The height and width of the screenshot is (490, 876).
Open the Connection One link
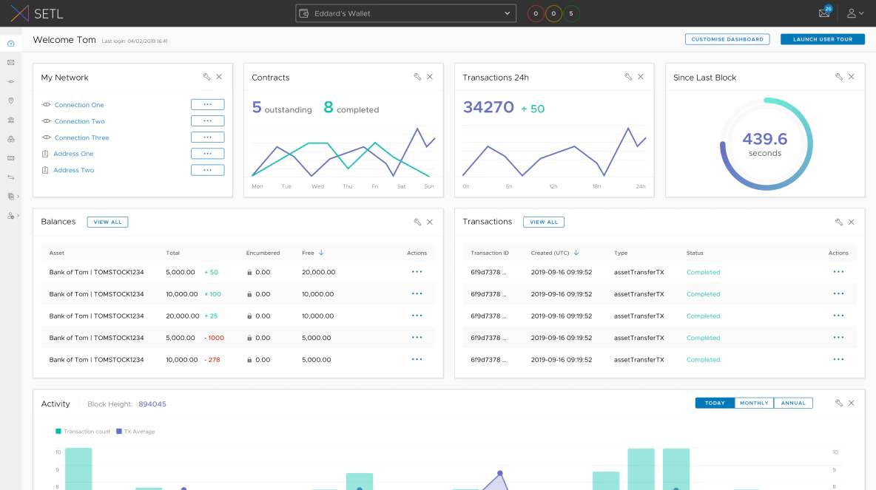[79, 104]
